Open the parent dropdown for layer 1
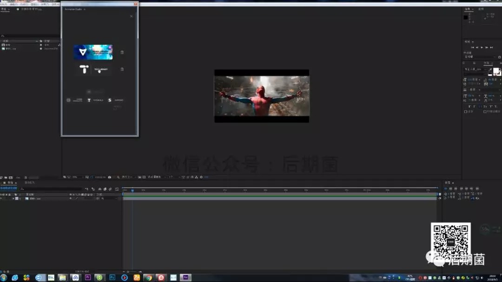 (x=109, y=199)
